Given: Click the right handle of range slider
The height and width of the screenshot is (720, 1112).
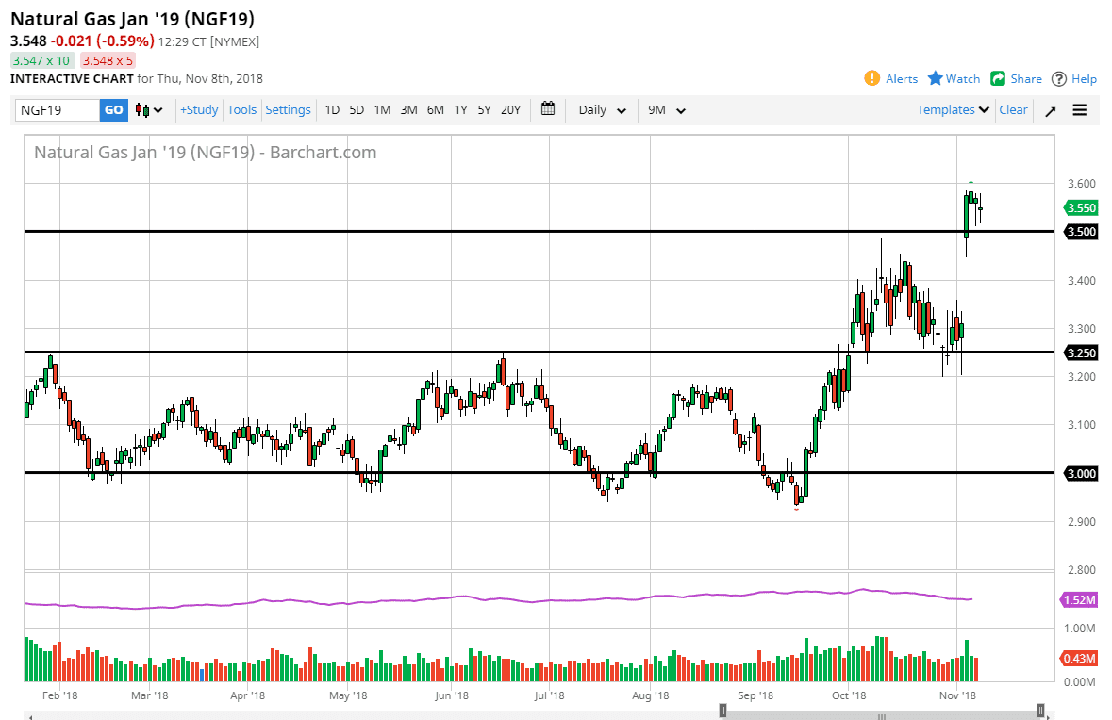Looking at the screenshot, I should (1040, 710).
